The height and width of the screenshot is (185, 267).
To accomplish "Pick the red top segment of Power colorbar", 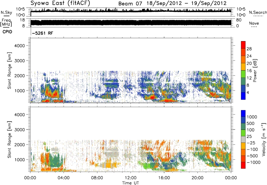I will [243, 45].
